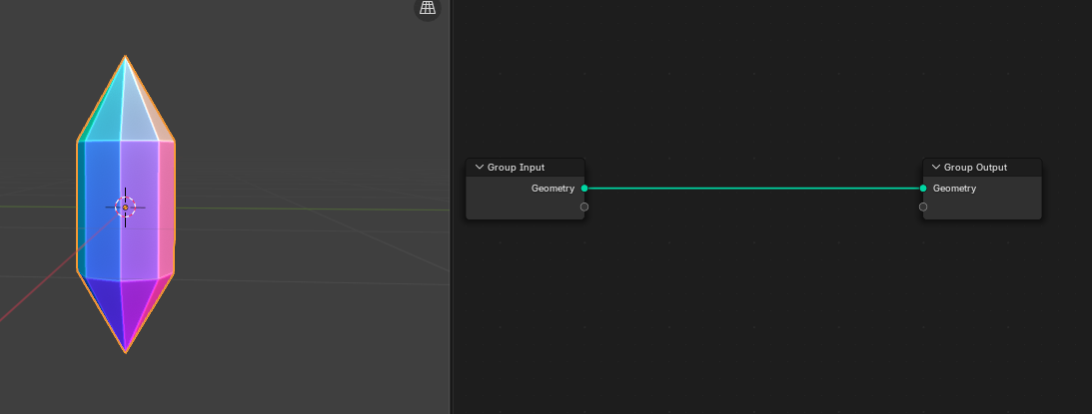Select the Group Input node header
1092x414 pixels.
point(526,167)
